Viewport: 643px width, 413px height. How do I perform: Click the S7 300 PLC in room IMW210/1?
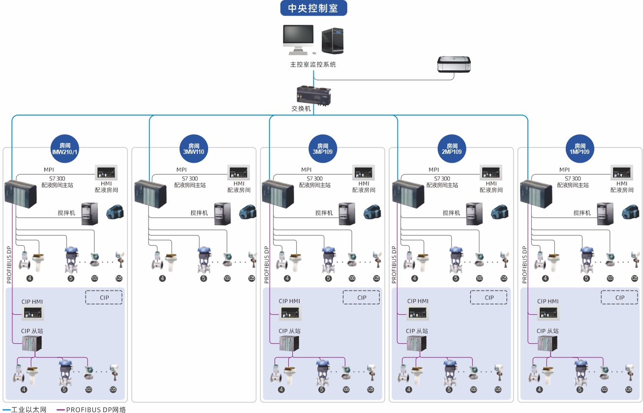click(20, 193)
